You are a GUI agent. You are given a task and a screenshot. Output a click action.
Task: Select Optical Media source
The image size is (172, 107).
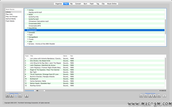point(13,19)
